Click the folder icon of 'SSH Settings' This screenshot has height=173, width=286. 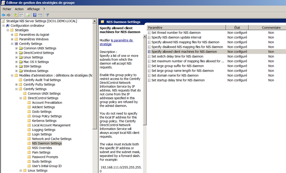click(x=21, y=66)
